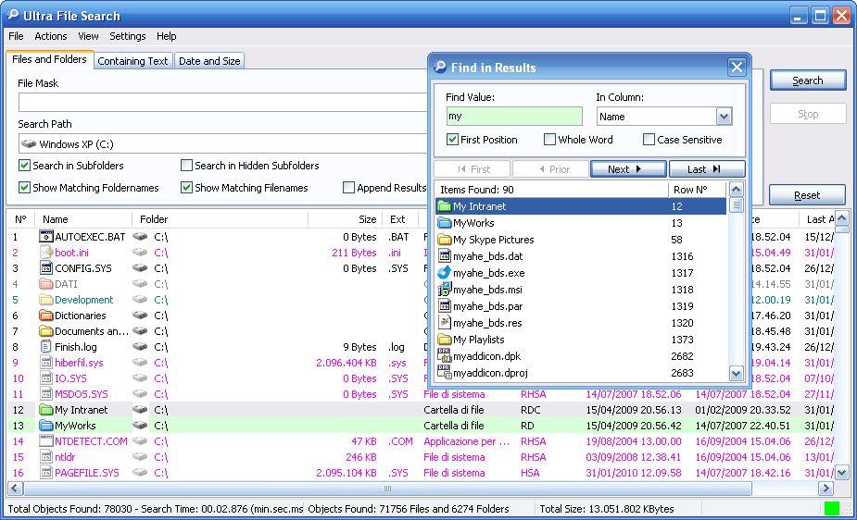The width and height of the screenshot is (857, 520).
Task: Click the boot.ini file icon
Action: pyautogui.click(x=46, y=252)
